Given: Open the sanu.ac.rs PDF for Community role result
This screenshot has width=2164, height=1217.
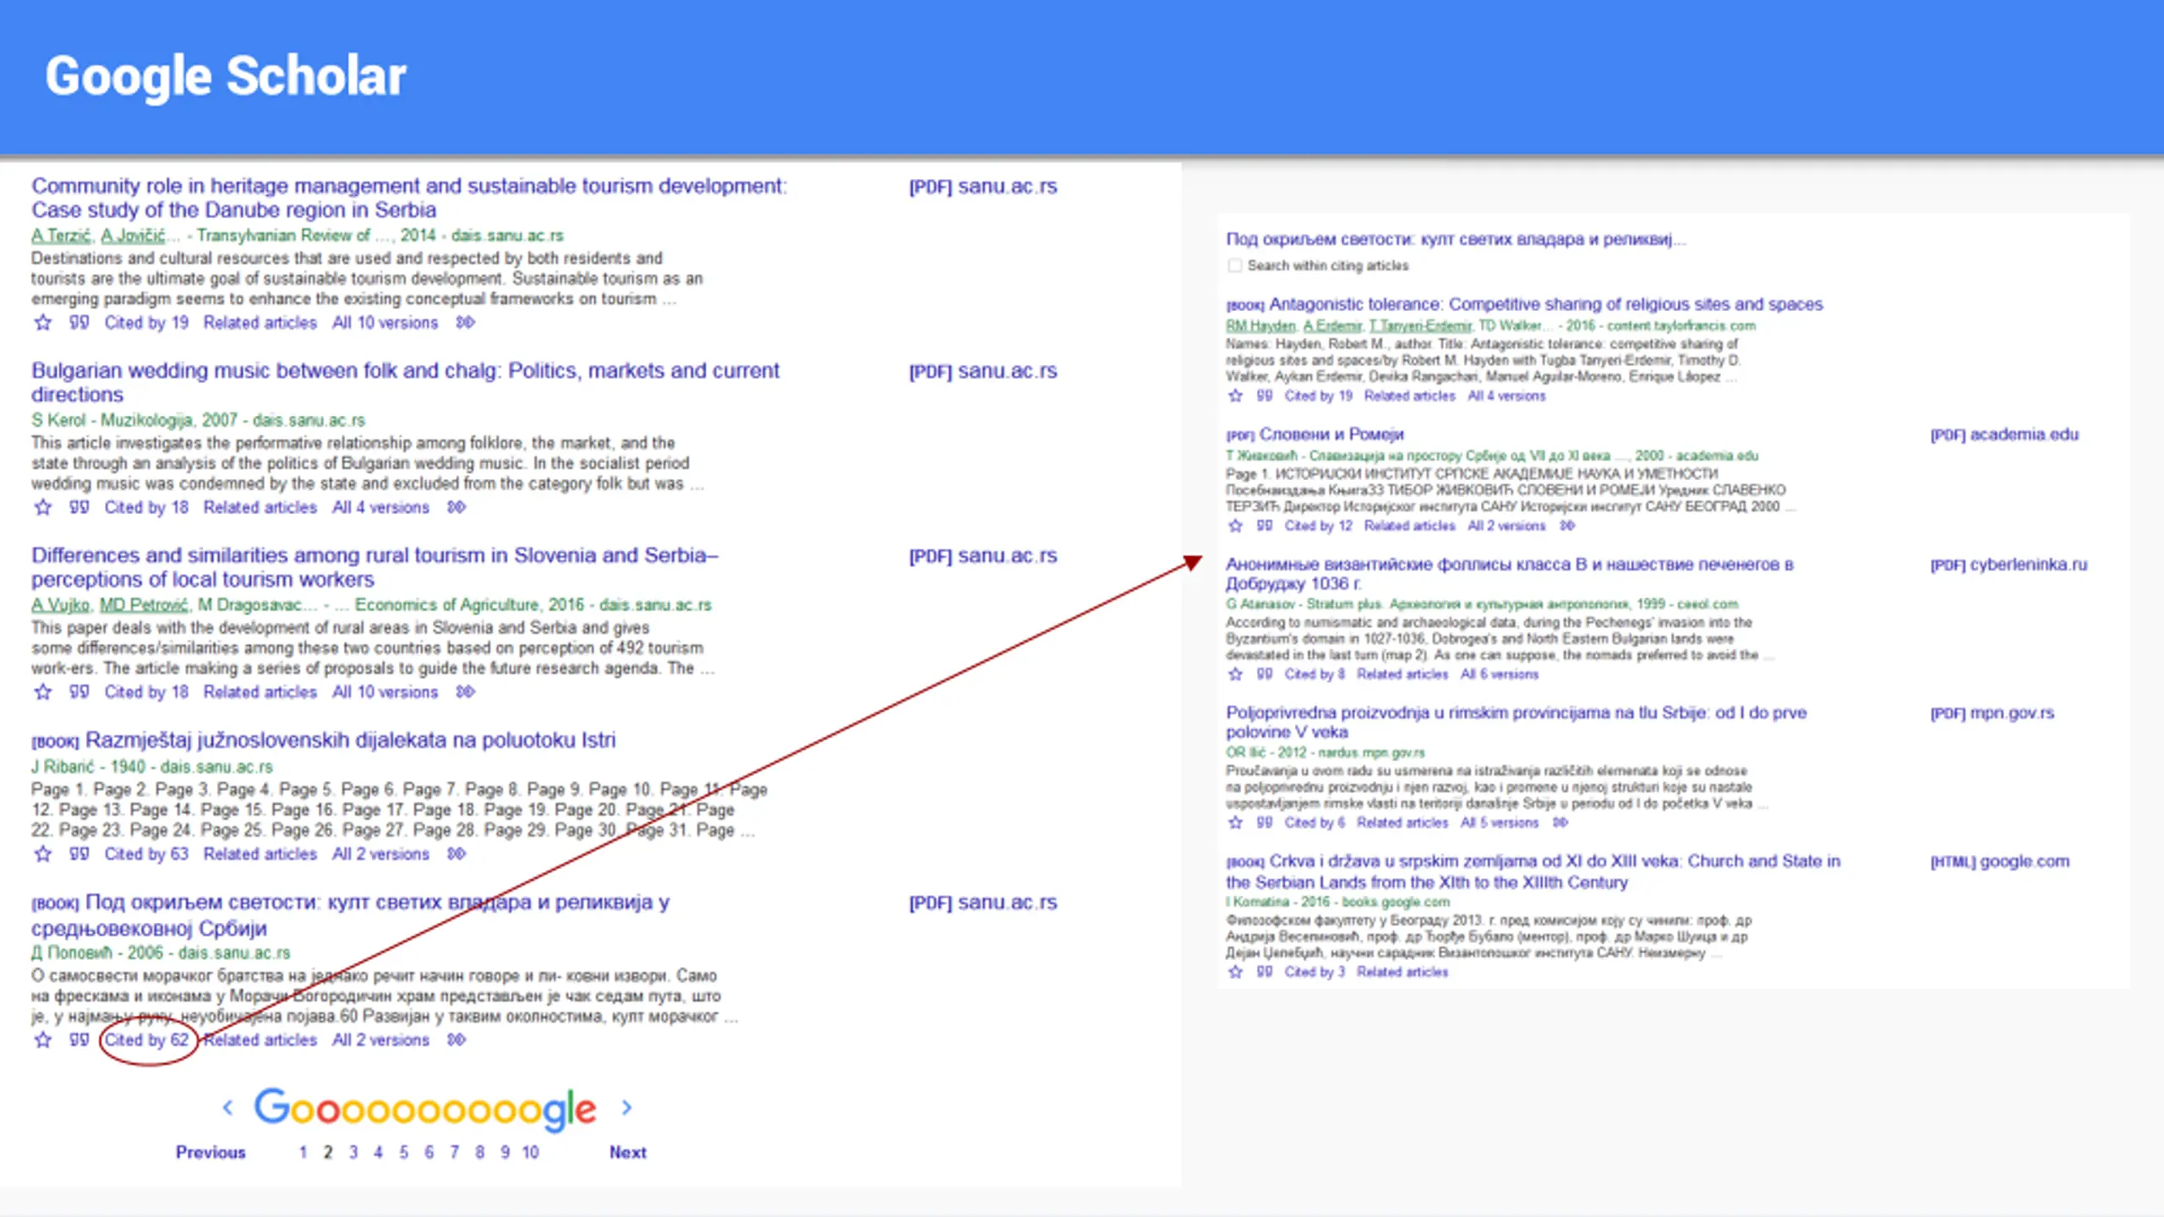Looking at the screenshot, I should pos(983,187).
